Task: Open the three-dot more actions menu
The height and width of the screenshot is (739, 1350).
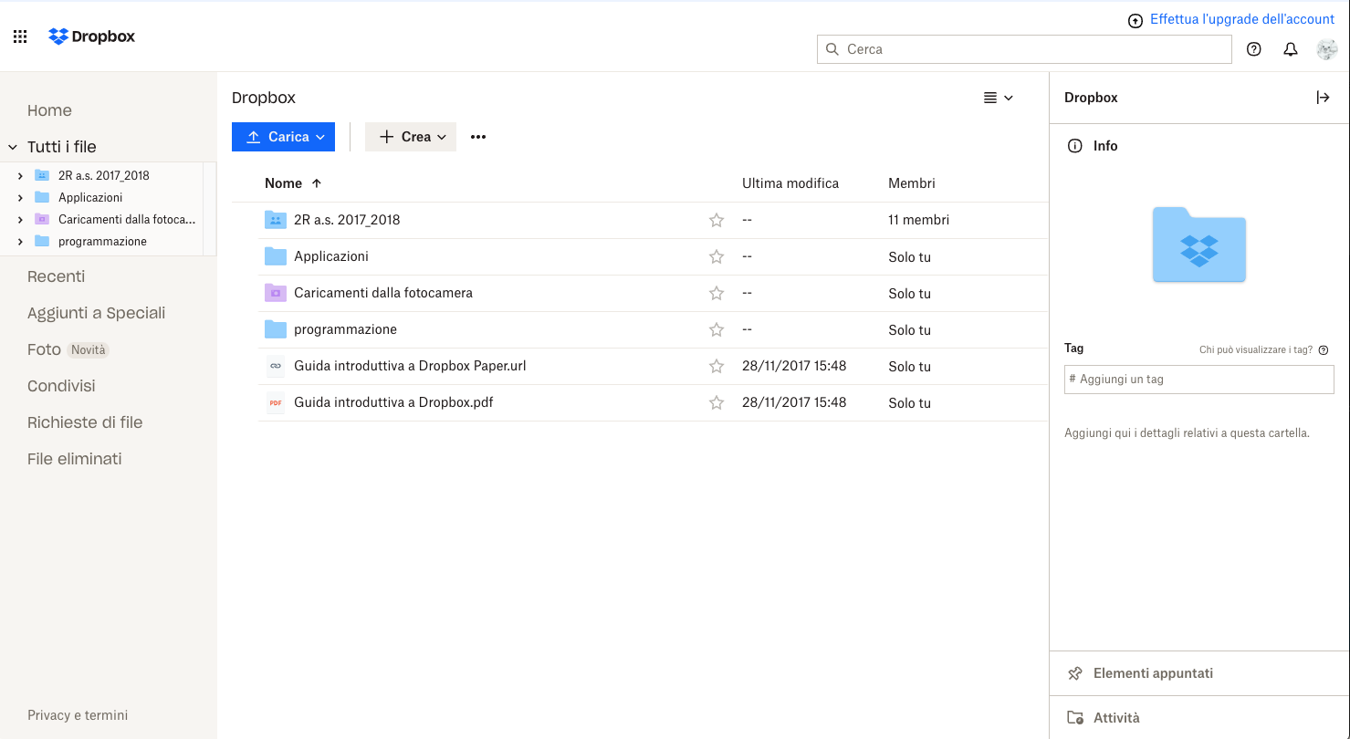Action: pyautogui.click(x=478, y=137)
